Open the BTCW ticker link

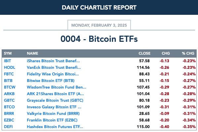pos(10,87)
